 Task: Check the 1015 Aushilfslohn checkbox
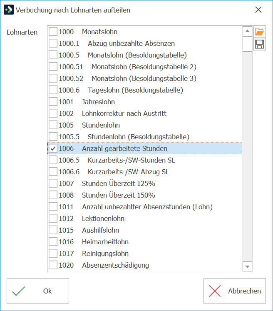click(53, 230)
